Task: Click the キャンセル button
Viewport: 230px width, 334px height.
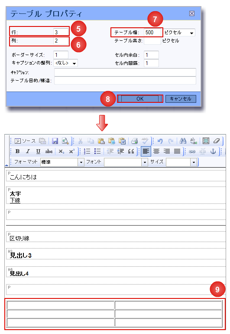Action: click(181, 99)
